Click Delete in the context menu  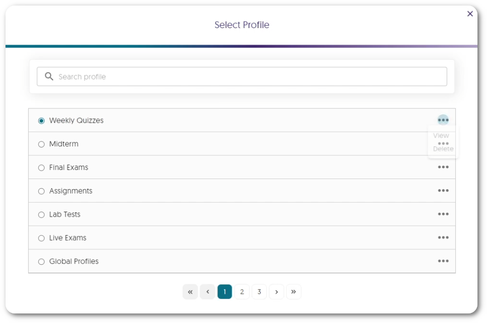[441, 149]
